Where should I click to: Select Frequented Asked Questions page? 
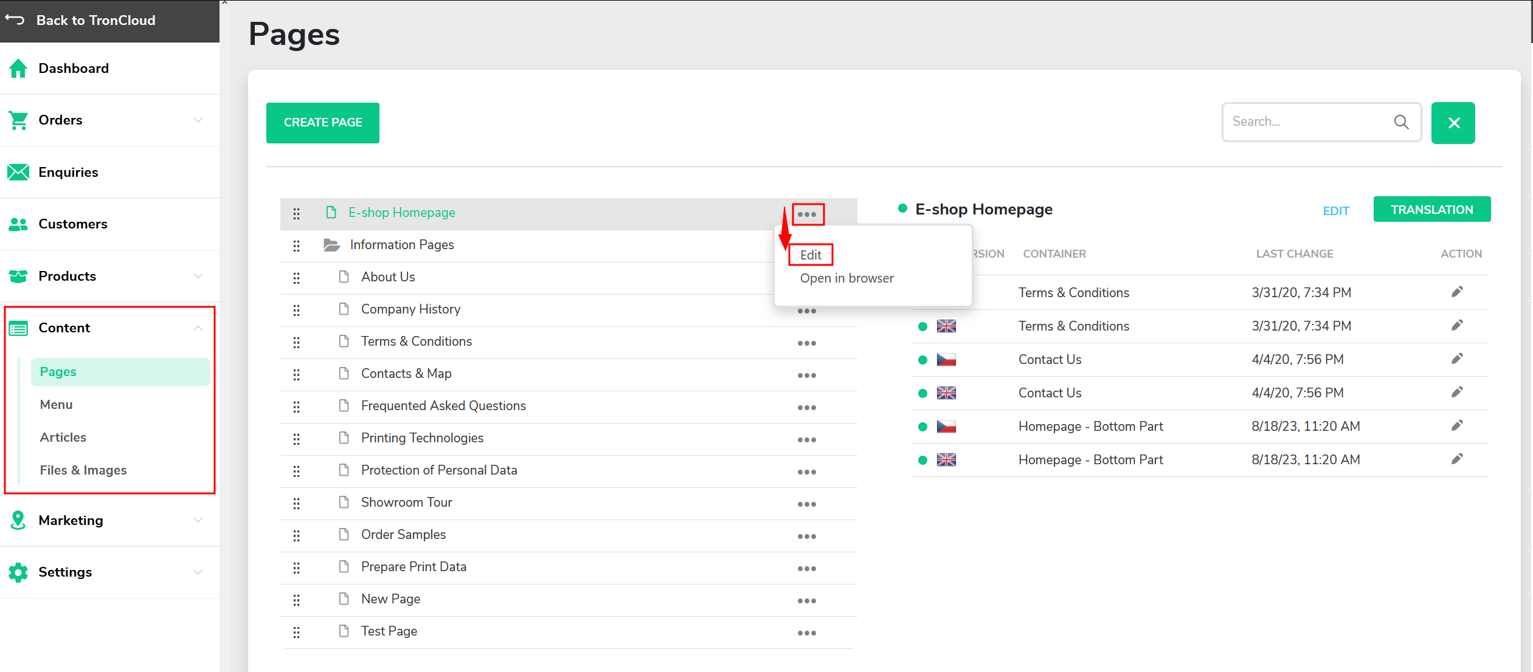pos(443,406)
